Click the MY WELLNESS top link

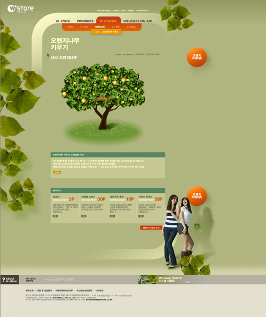[104, 11]
